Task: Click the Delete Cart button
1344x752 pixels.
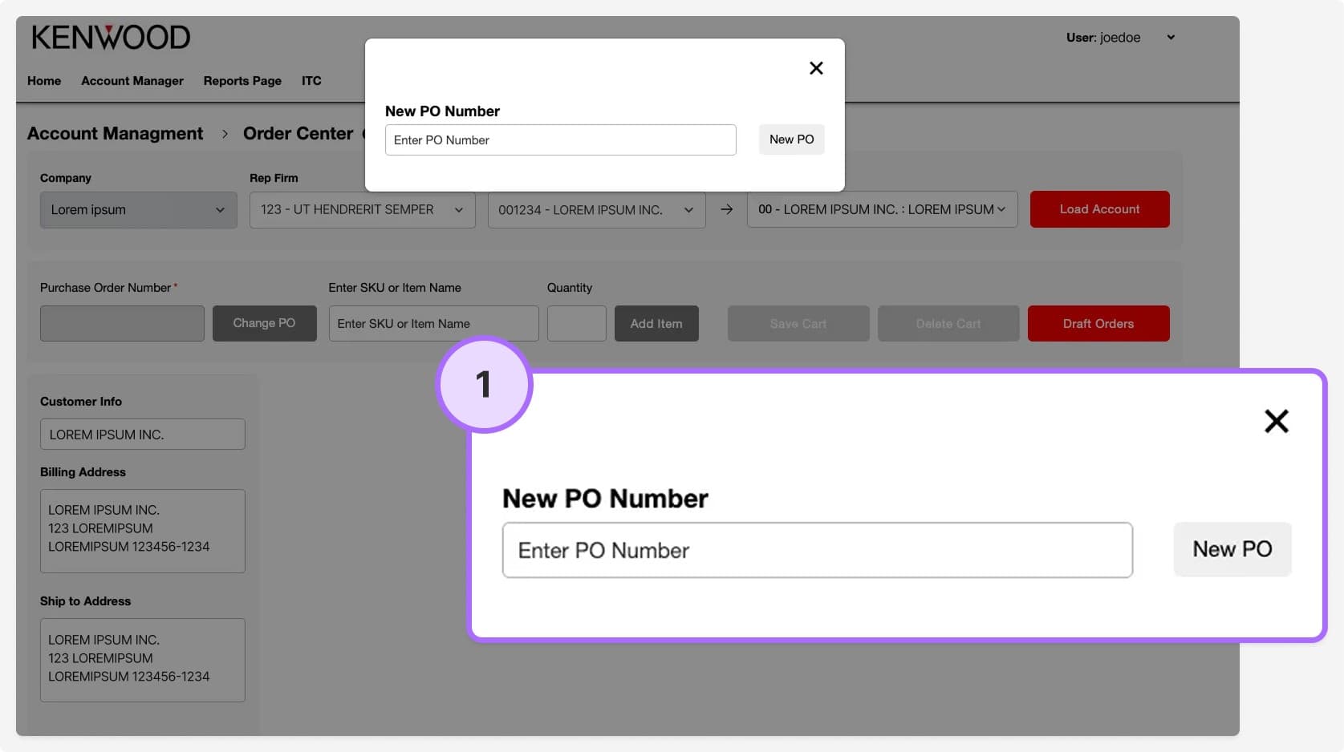Action: (948, 324)
